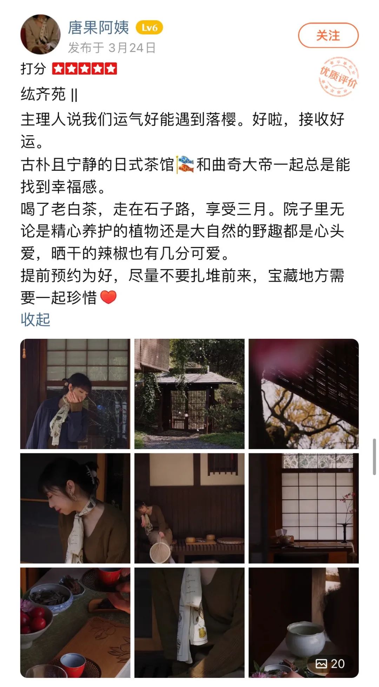The width and height of the screenshot is (379, 687).
Task: Open photo of bamboo blind and branches
Action: click(x=304, y=394)
